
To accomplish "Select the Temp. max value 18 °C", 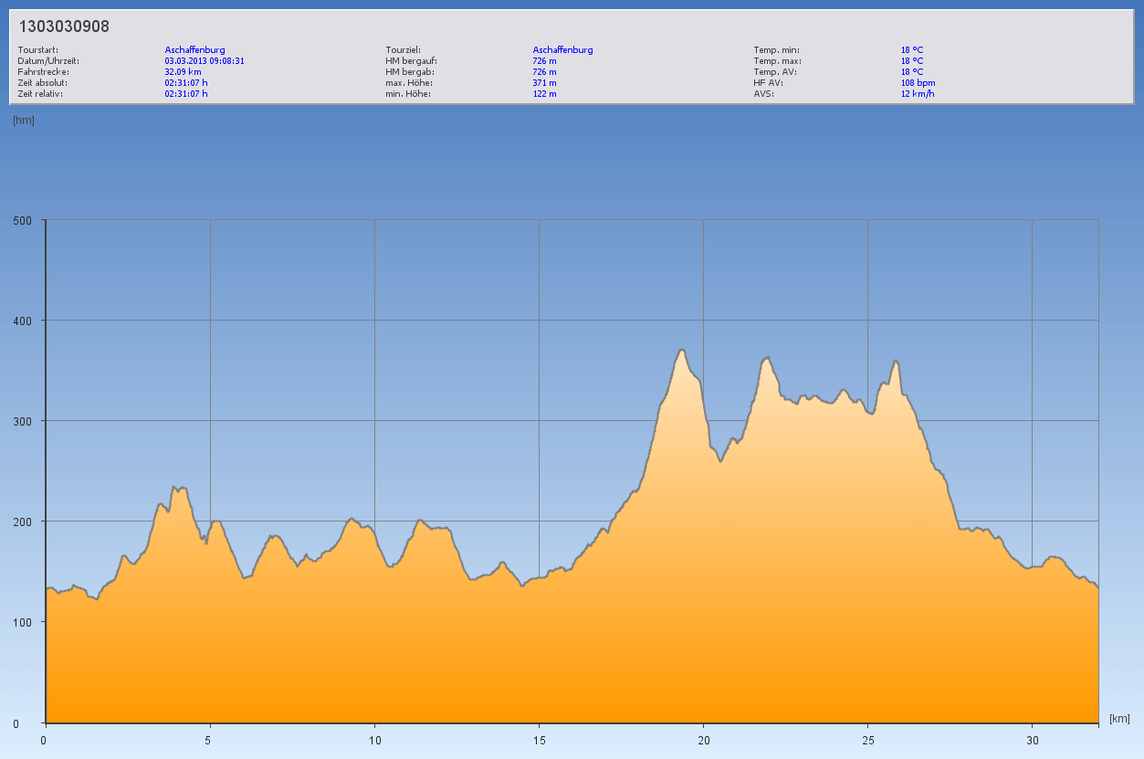I will coord(912,60).
